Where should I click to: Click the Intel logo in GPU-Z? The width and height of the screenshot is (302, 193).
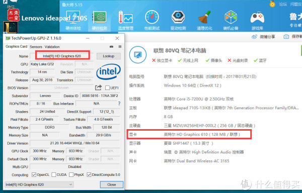coord(108,72)
